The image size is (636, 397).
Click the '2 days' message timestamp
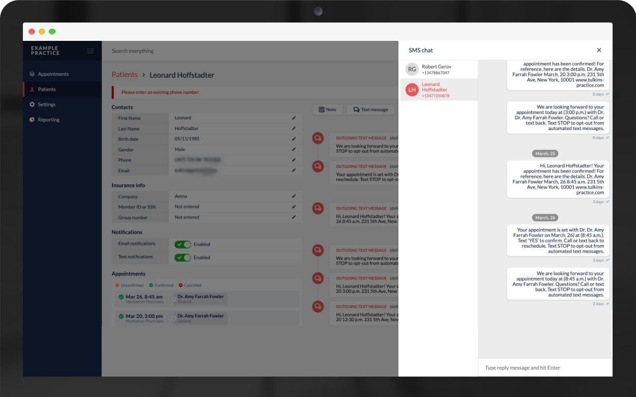pos(598,304)
